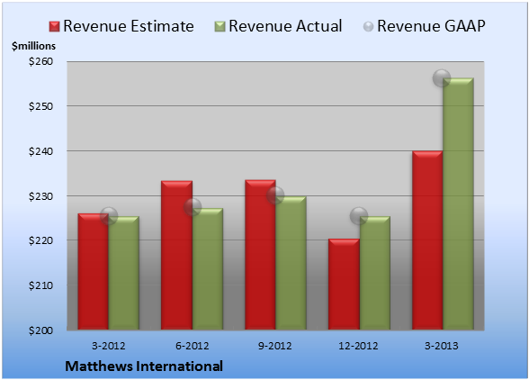Select the 'Revenue GAAP' legend label
529x380 pixels.
point(431,26)
